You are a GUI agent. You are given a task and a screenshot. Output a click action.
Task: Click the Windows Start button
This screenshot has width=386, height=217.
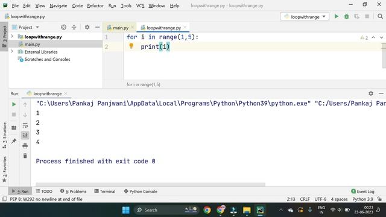pyautogui.click(x=126, y=210)
